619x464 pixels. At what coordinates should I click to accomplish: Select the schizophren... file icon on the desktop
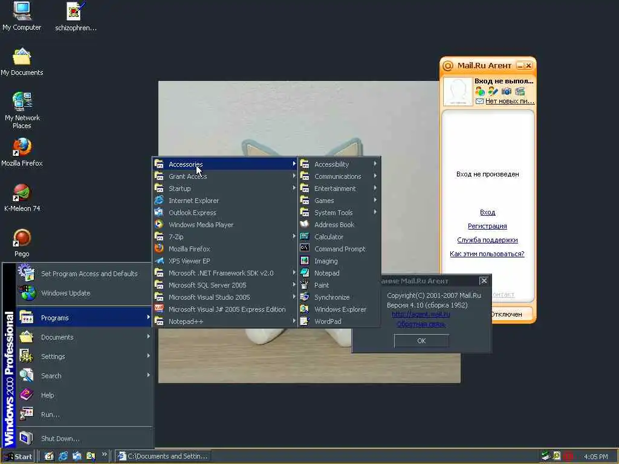pyautogui.click(x=76, y=16)
